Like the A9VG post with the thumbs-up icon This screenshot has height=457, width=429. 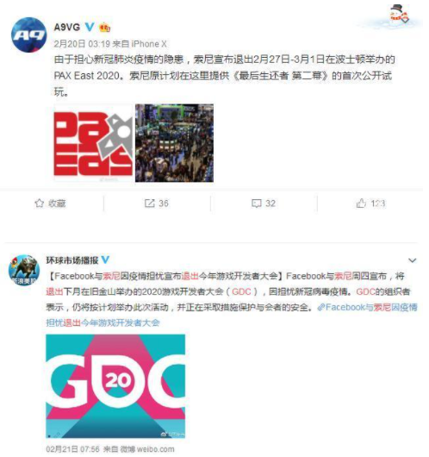click(361, 203)
